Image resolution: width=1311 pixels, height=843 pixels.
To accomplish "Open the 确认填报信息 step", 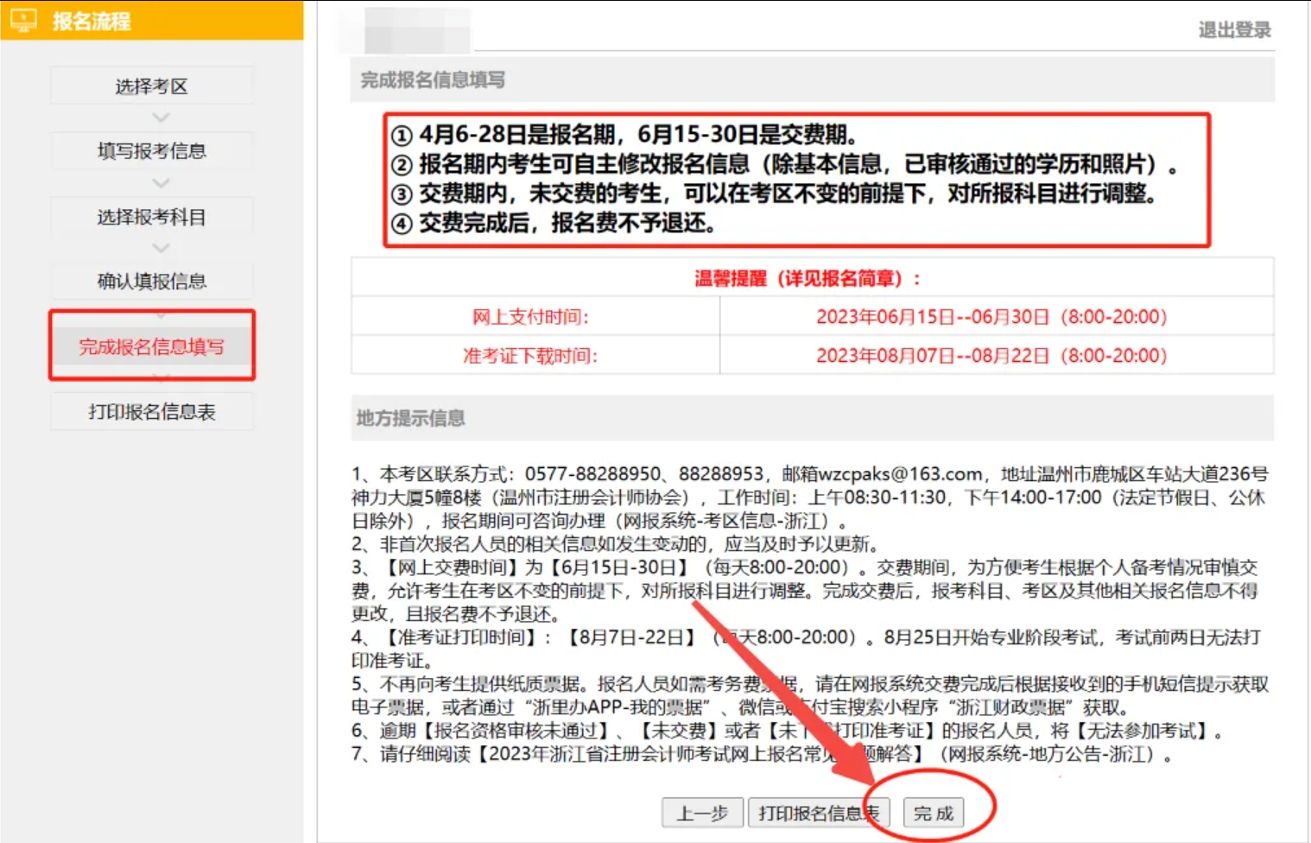I will click(x=152, y=282).
